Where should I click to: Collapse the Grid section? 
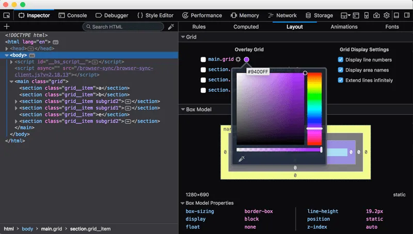coord(183,37)
